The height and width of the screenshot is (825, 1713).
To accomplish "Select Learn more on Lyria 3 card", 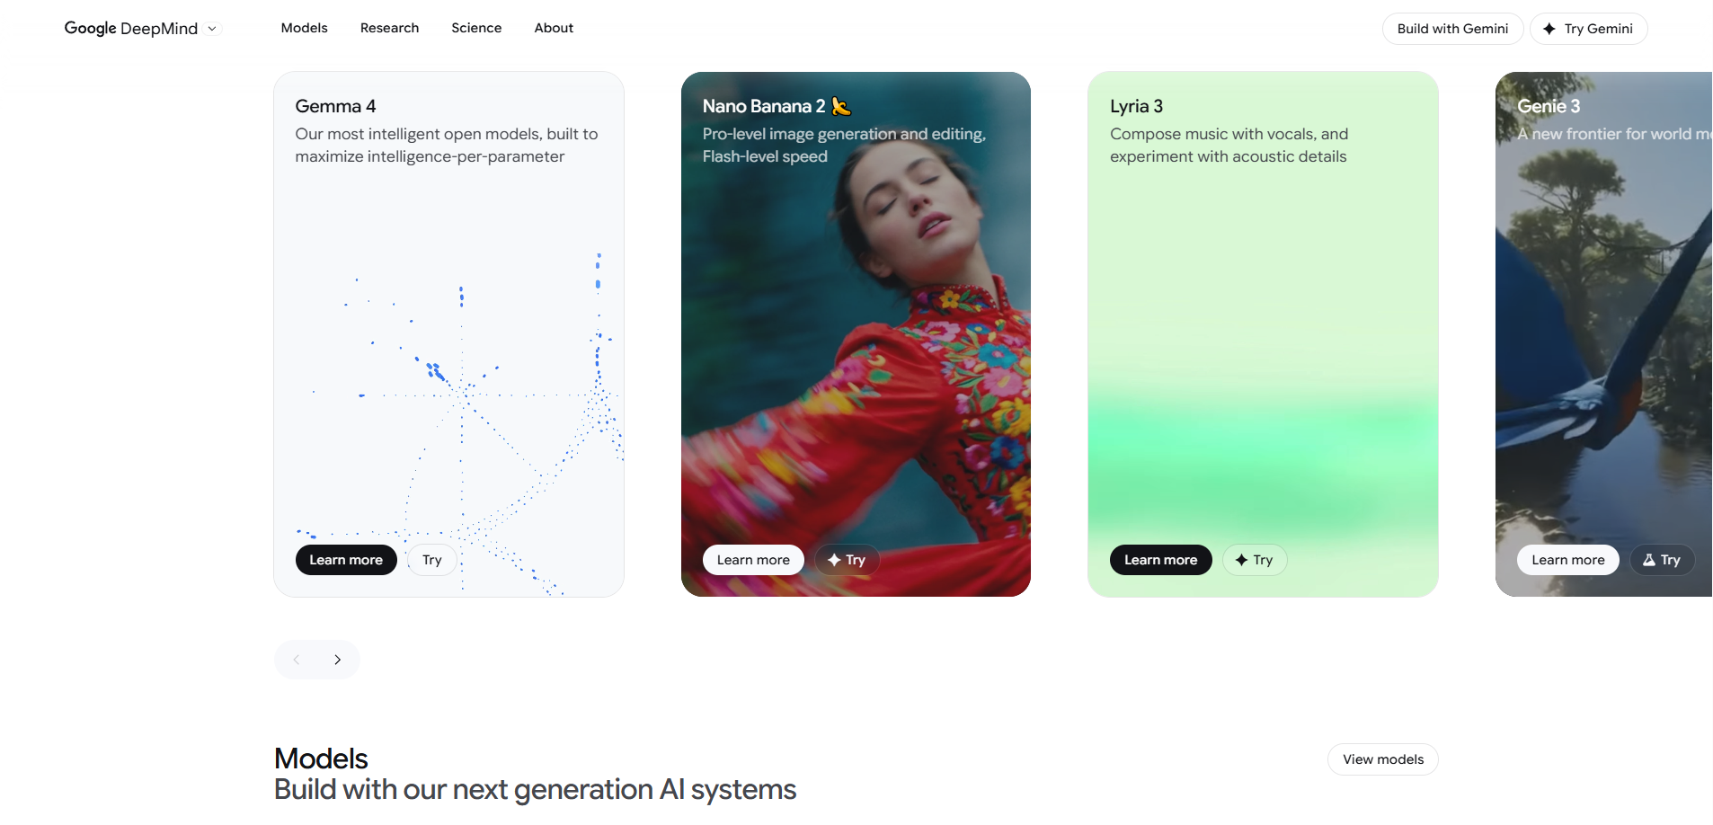I will pyautogui.click(x=1160, y=560).
